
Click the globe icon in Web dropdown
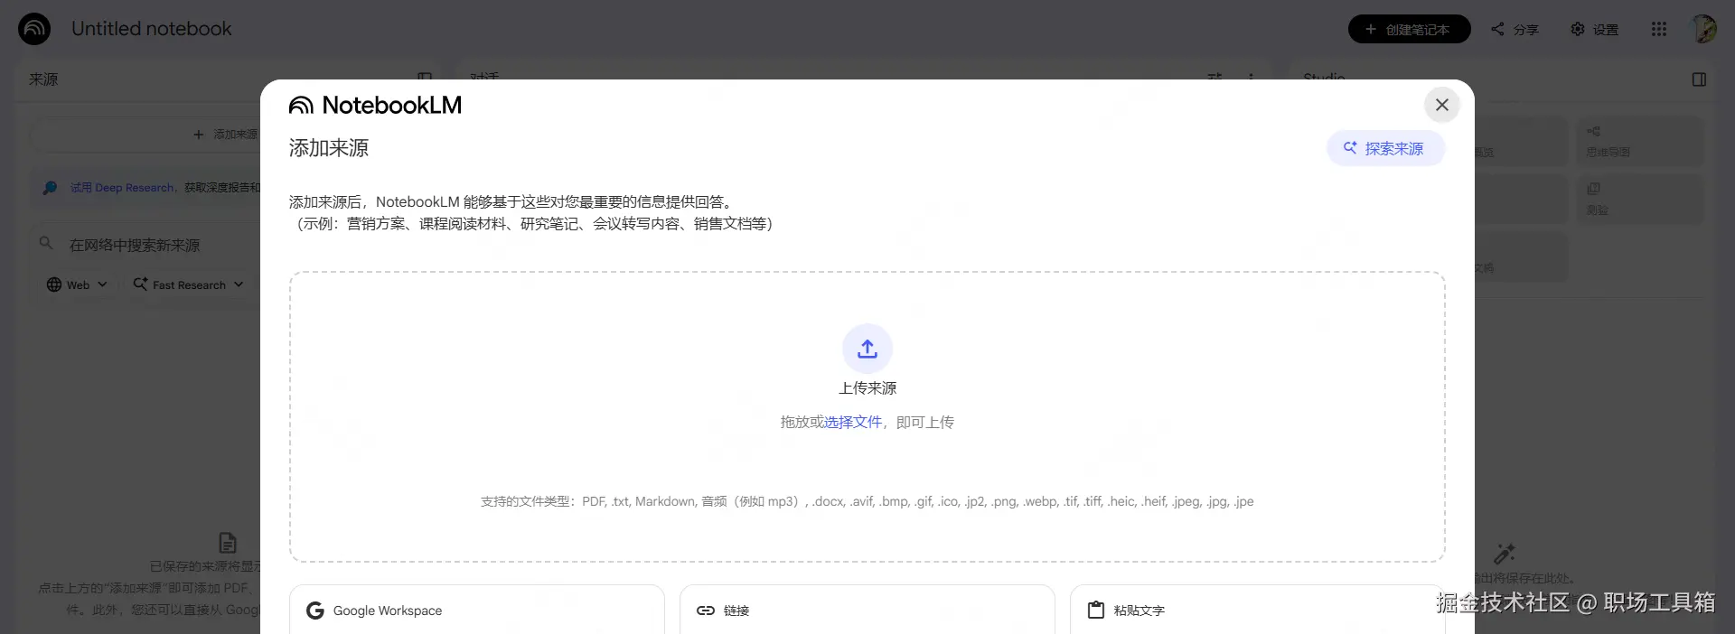click(x=54, y=284)
